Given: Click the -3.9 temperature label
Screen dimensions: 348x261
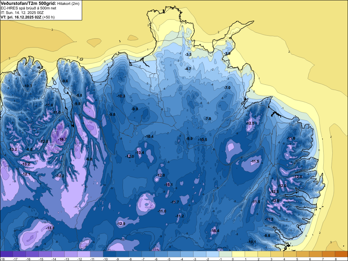Looking at the screenshot, I should 227,54.
